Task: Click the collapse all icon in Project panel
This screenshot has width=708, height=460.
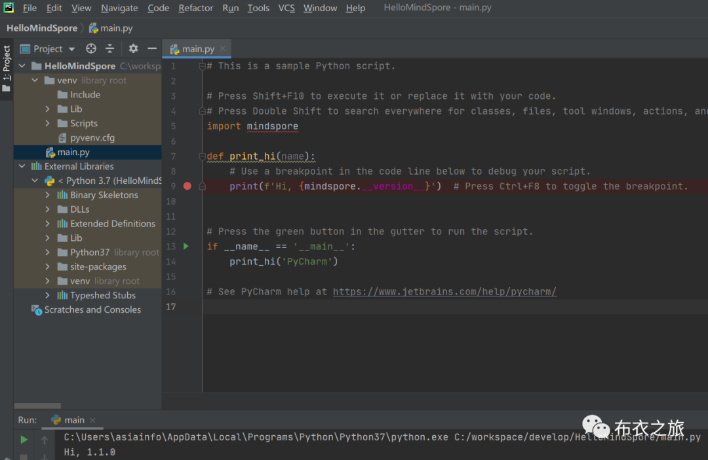Action: 109,48
